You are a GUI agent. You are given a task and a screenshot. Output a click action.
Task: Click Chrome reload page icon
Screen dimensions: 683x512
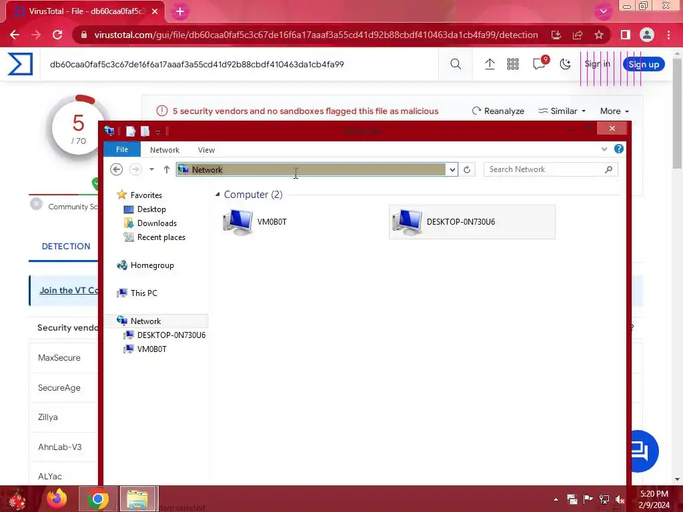tap(57, 35)
